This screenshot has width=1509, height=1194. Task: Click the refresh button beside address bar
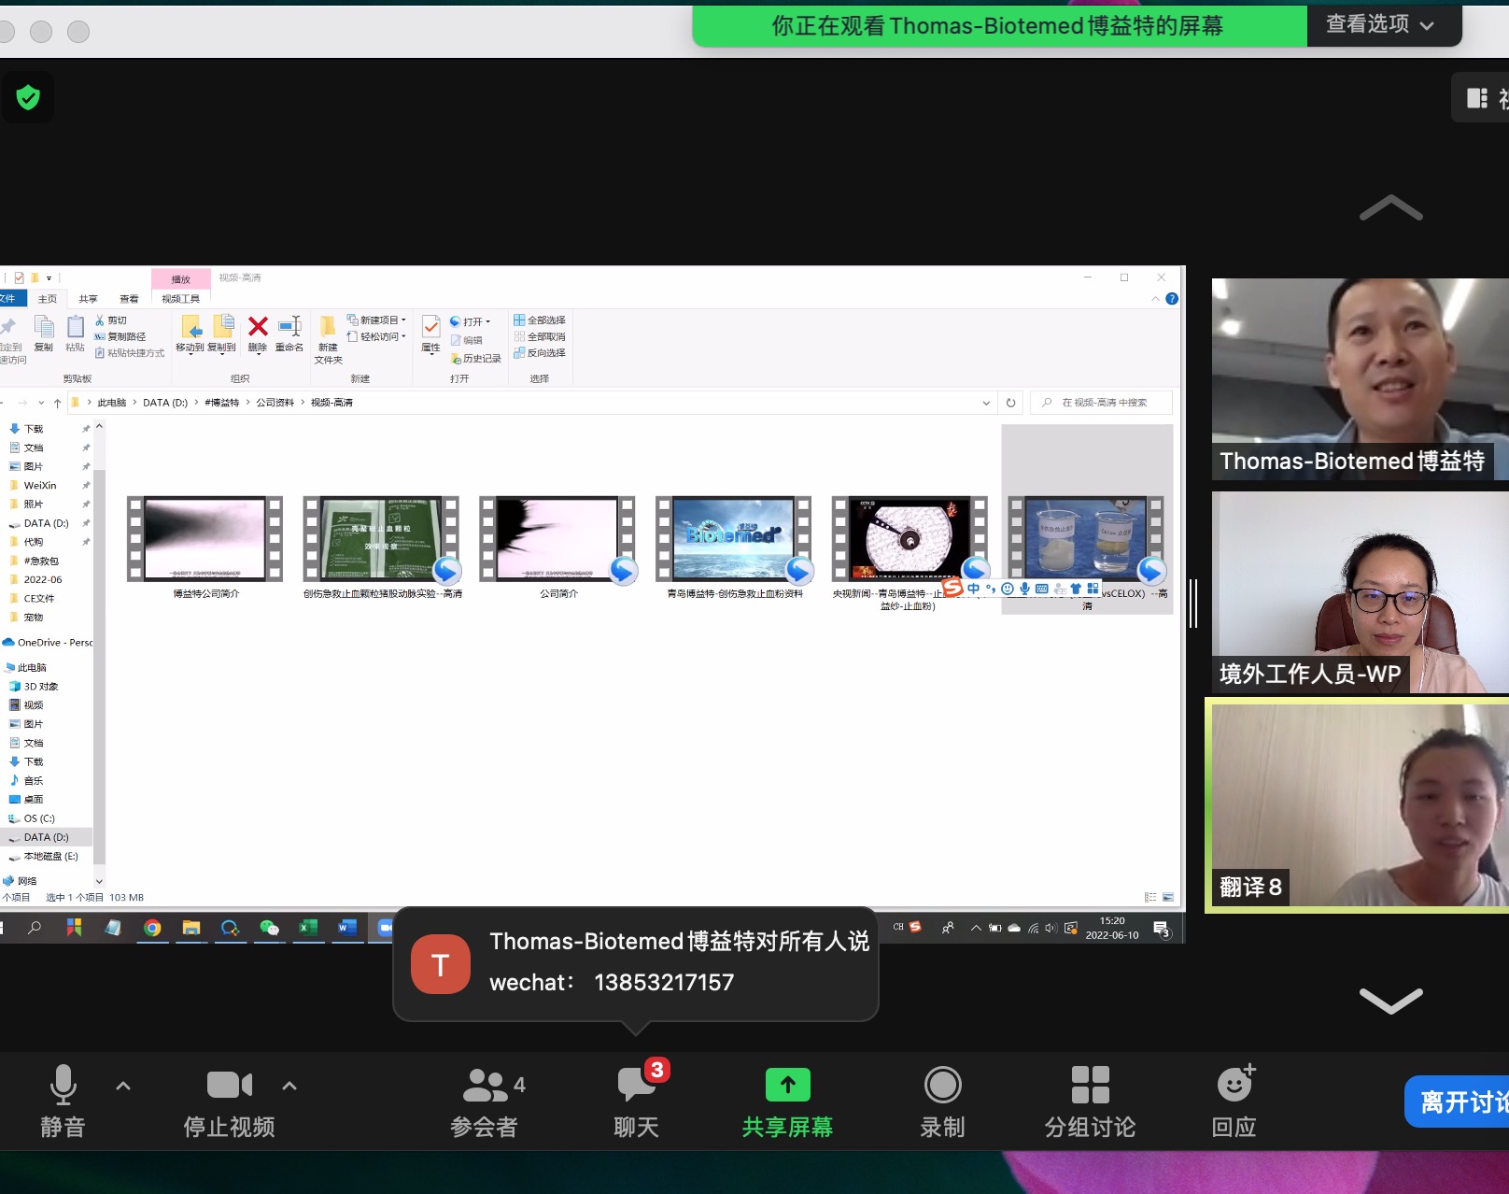point(1010,403)
